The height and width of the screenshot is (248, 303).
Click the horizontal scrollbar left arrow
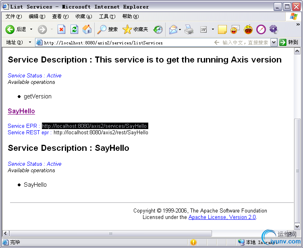click(5, 233)
